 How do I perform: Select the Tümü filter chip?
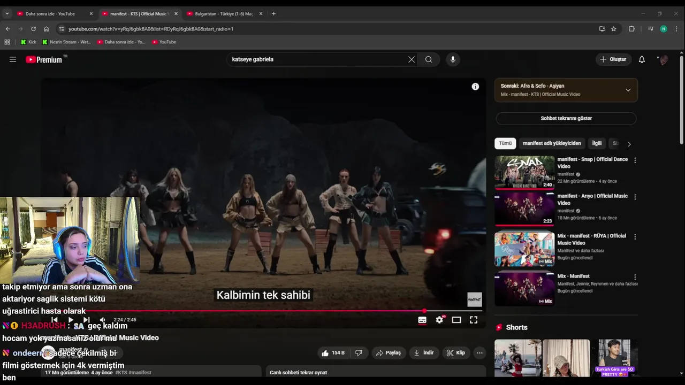coord(505,143)
